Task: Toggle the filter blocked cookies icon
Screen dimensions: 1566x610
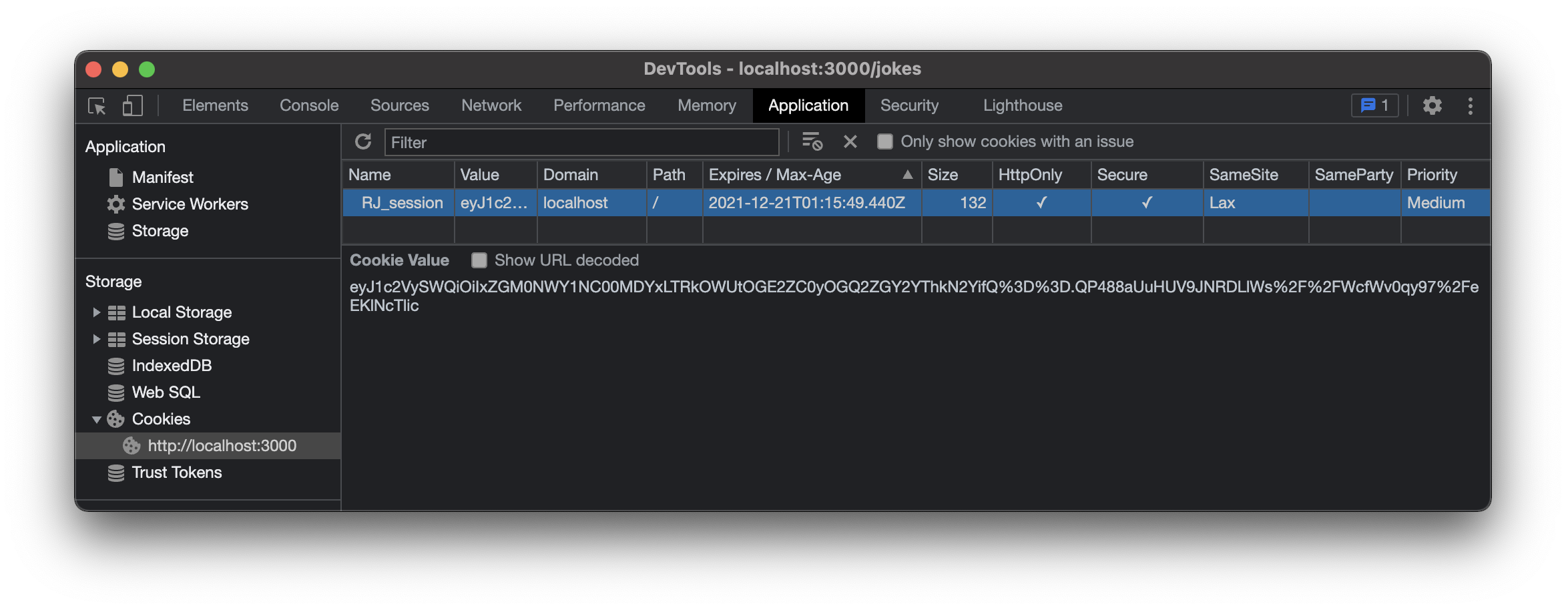Action: tap(812, 141)
